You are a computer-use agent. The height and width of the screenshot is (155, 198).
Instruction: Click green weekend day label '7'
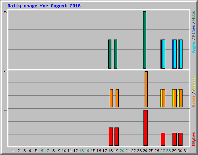pyautogui.click(x=48, y=151)
